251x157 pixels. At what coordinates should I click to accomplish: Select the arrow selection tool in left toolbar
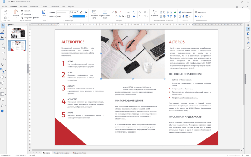coord(3,26)
